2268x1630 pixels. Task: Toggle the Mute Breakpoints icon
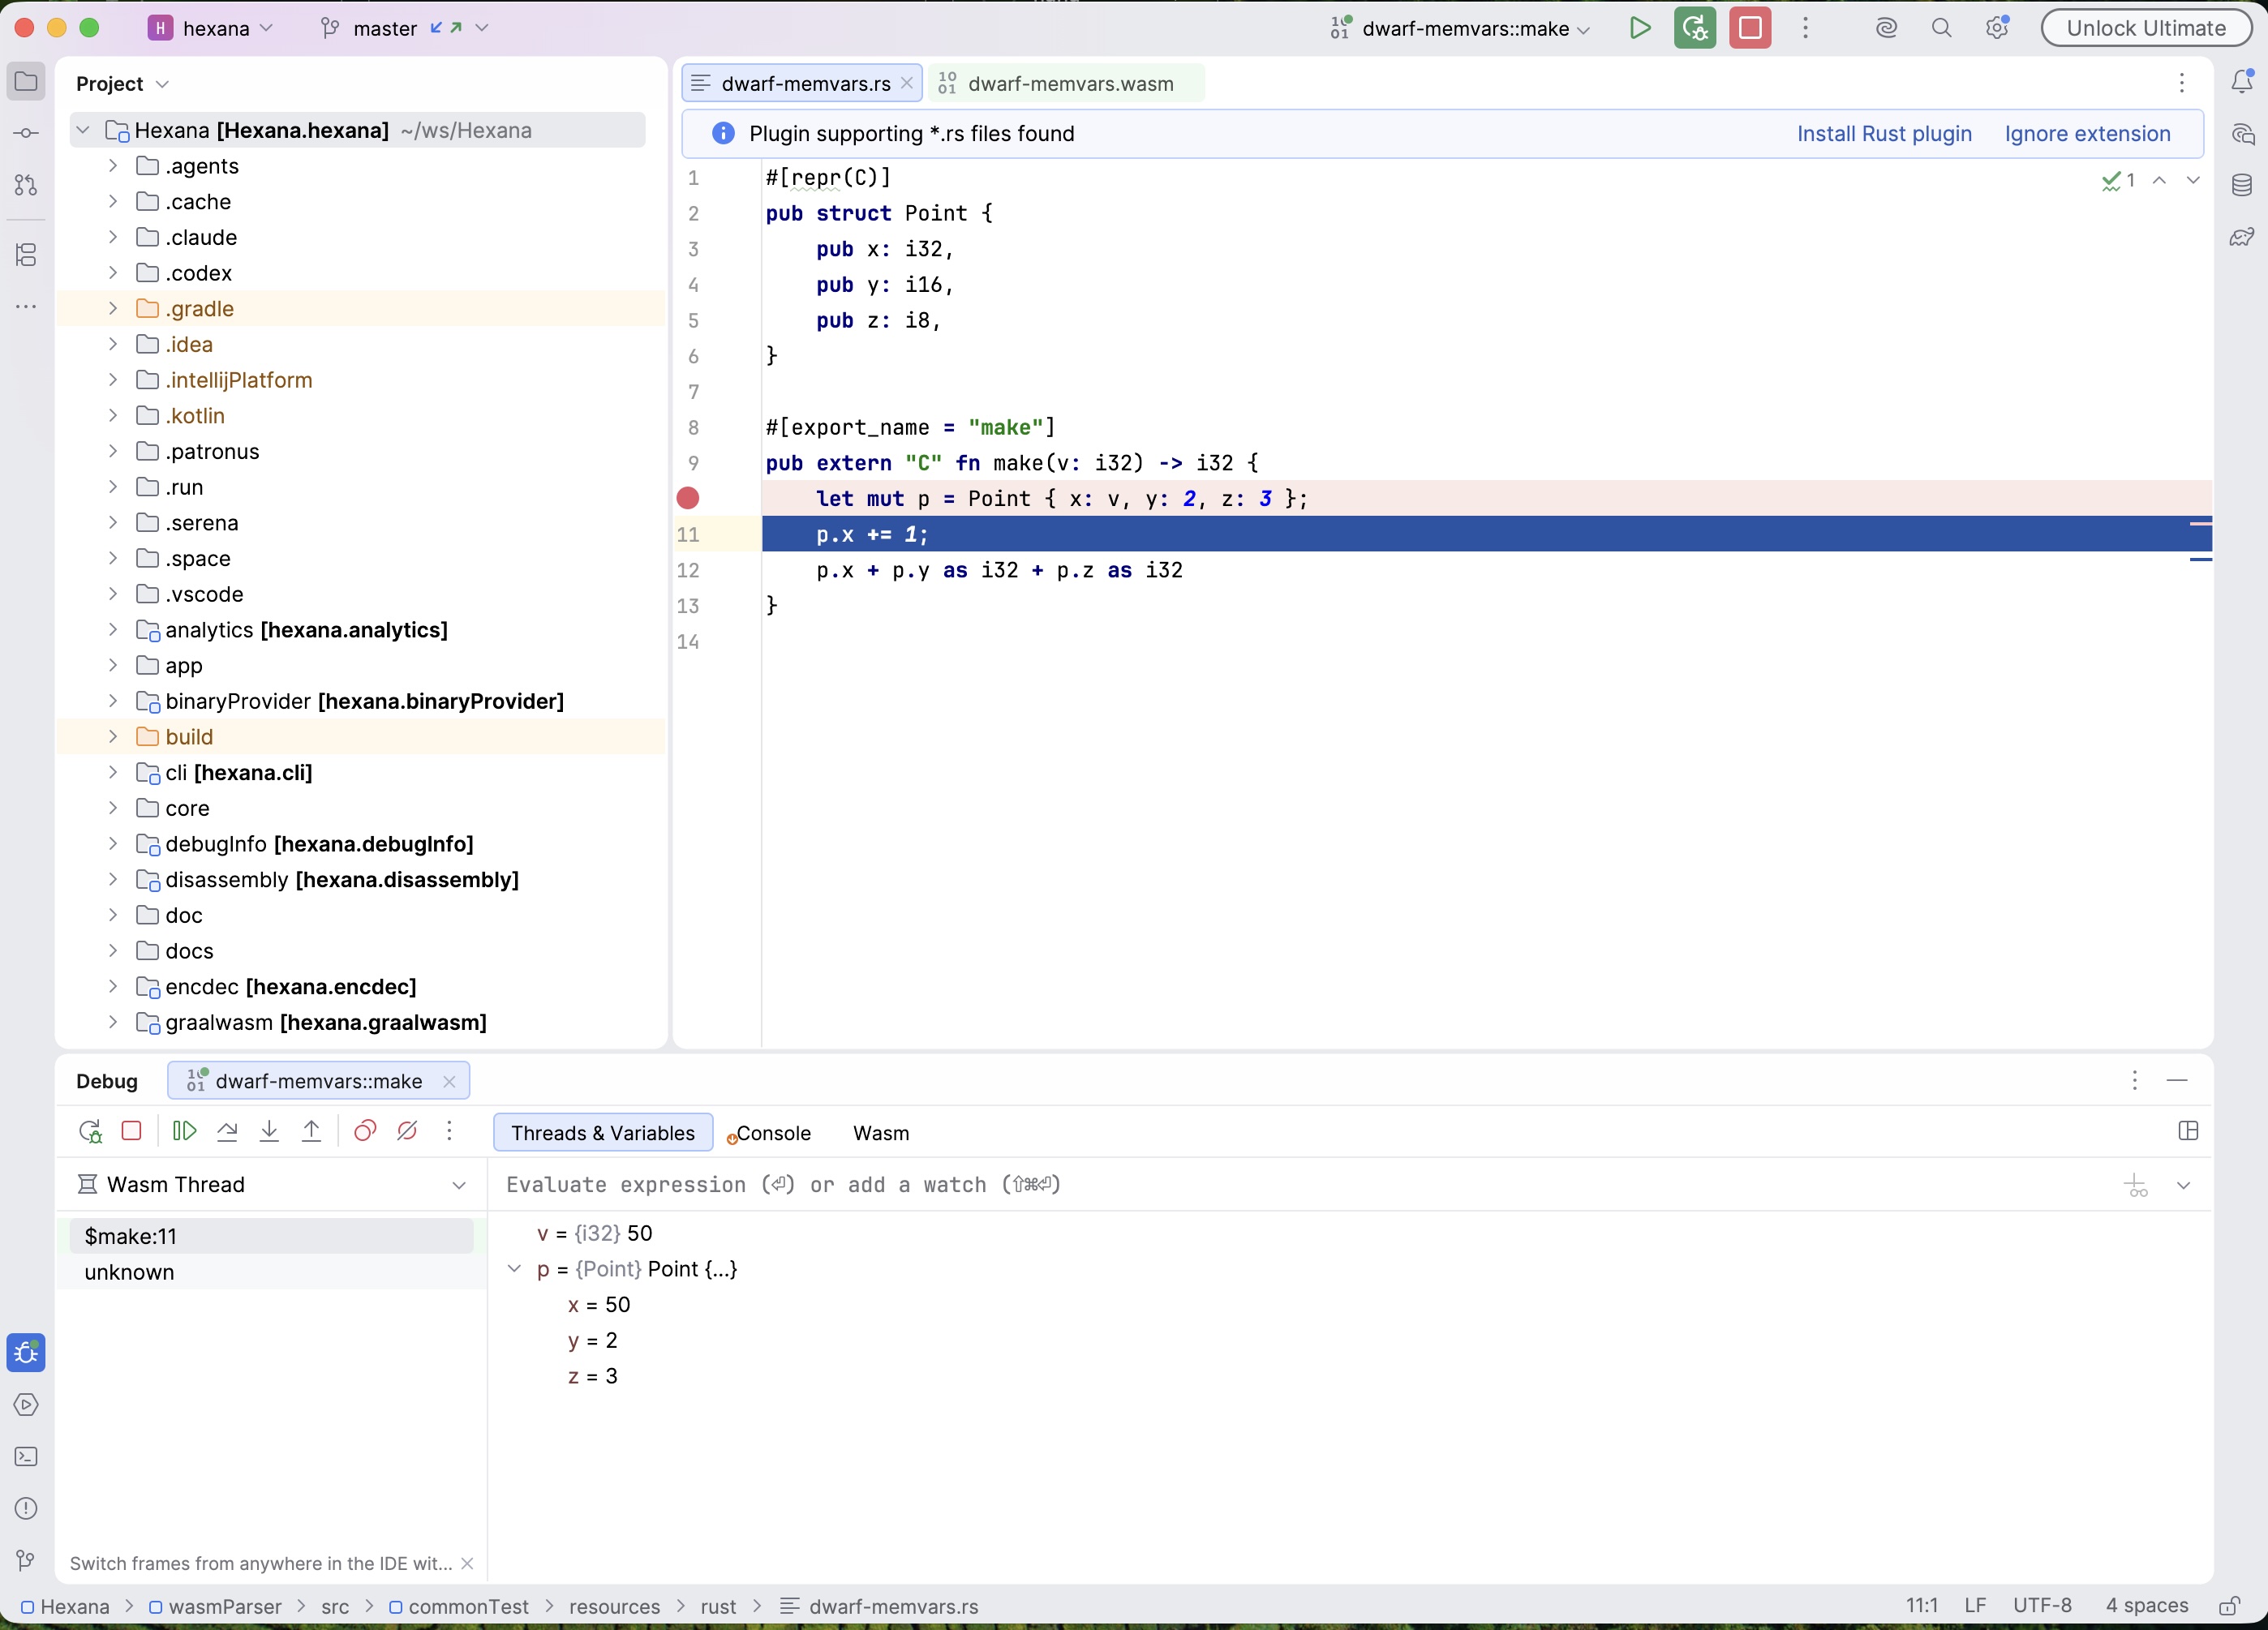(407, 1131)
